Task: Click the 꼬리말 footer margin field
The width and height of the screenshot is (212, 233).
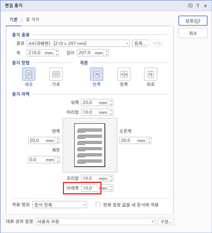Action: [x=95, y=178]
